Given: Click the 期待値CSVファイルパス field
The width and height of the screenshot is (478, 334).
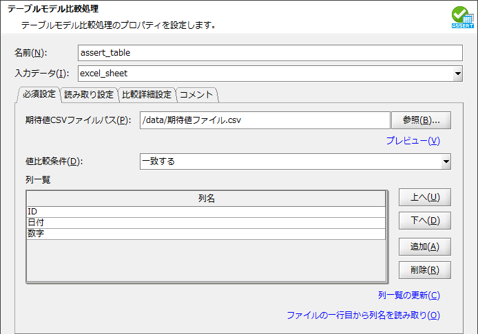Looking at the screenshot, I should (264, 120).
